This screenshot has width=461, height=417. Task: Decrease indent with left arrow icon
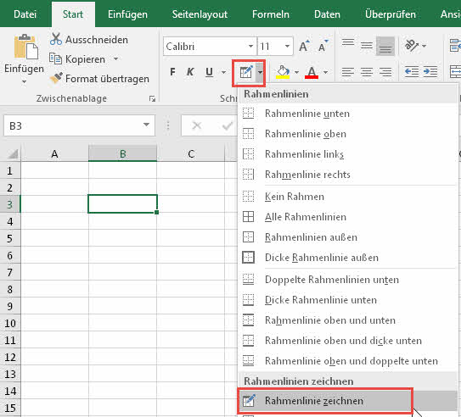pos(412,71)
